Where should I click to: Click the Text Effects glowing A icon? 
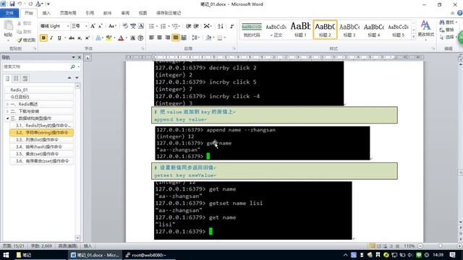pos(98,38)
